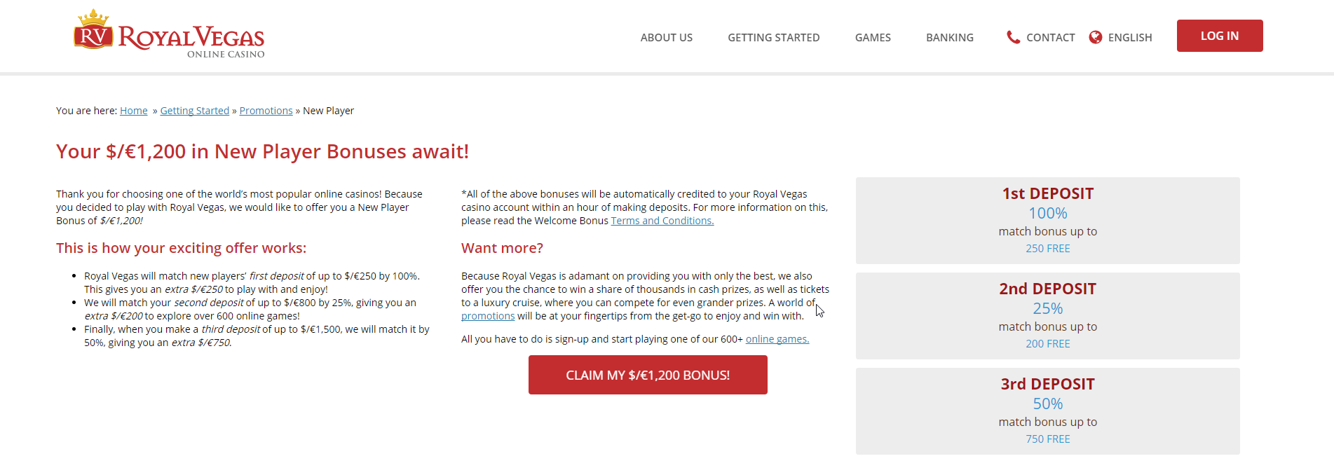
Task: Go to Home via breadcrumb
Action: 134,111
